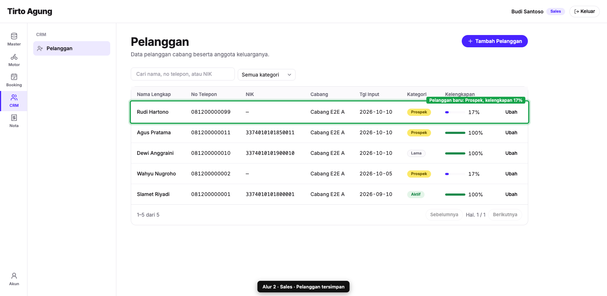This screenshot has width=607, height=296.
Task: Click the Nama Lengkap column header
Action: tap(154, 94)
